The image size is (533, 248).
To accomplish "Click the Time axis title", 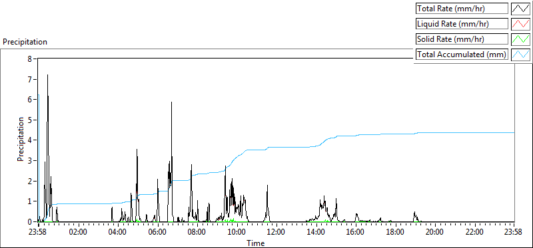I will click(x=256, y=243).
